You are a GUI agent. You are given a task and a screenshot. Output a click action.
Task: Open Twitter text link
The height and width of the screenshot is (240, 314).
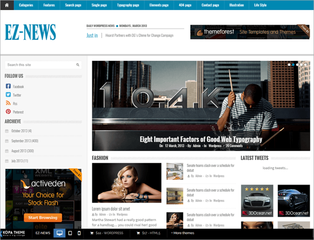coord(17,95)
